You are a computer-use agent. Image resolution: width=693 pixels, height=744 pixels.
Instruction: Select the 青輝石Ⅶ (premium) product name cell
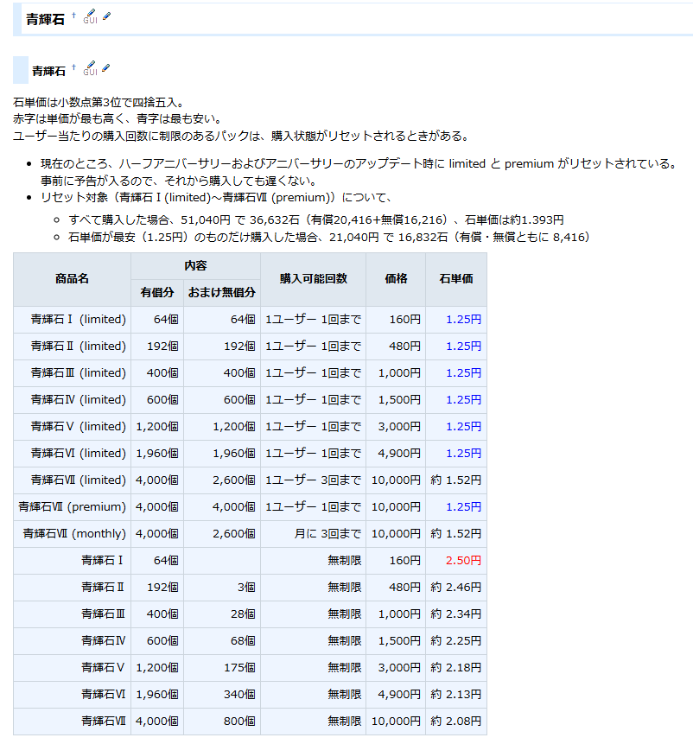pyautogui.click(x=72, y=507)
